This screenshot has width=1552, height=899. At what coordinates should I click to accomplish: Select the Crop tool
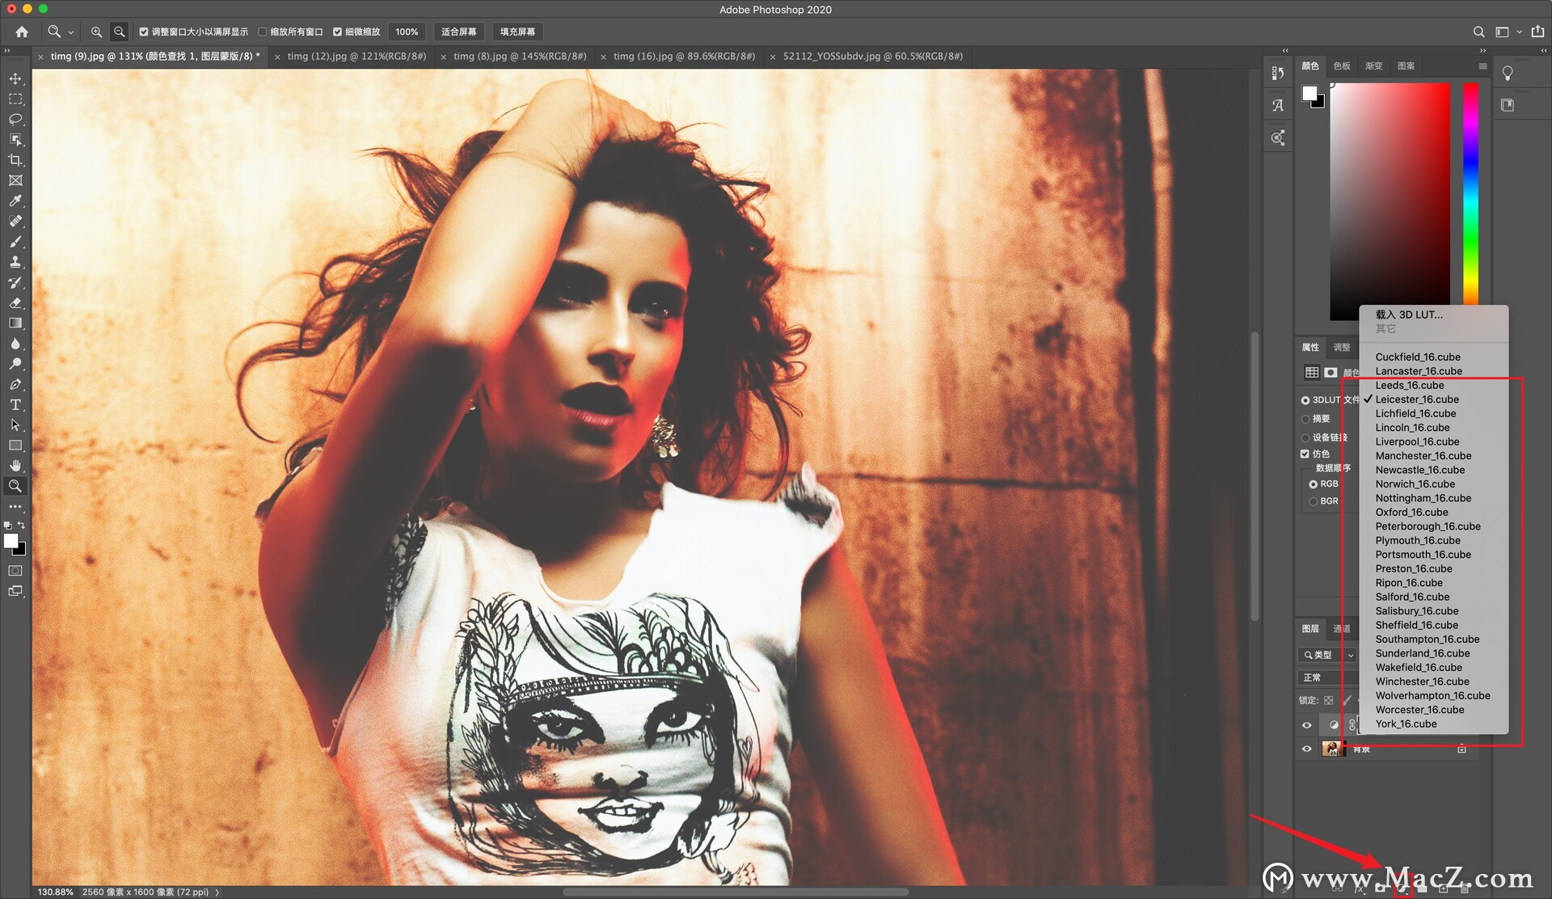click(15, 160)
